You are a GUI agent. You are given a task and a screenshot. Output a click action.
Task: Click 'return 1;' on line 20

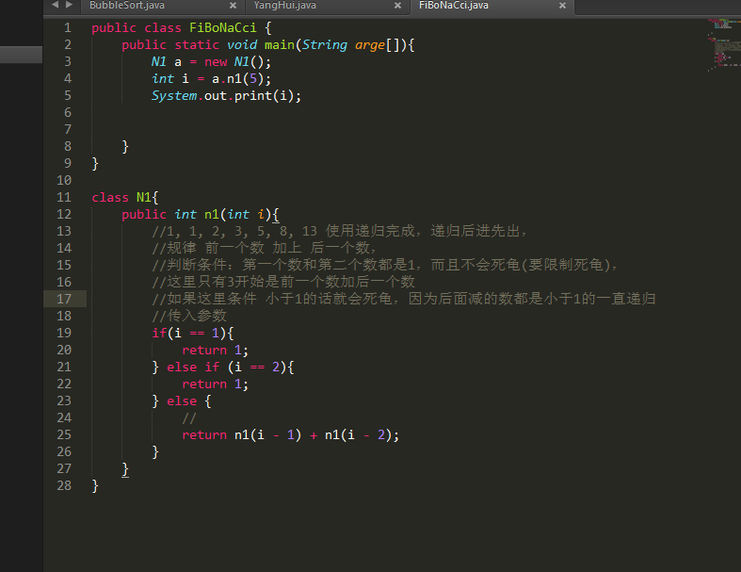215,351
